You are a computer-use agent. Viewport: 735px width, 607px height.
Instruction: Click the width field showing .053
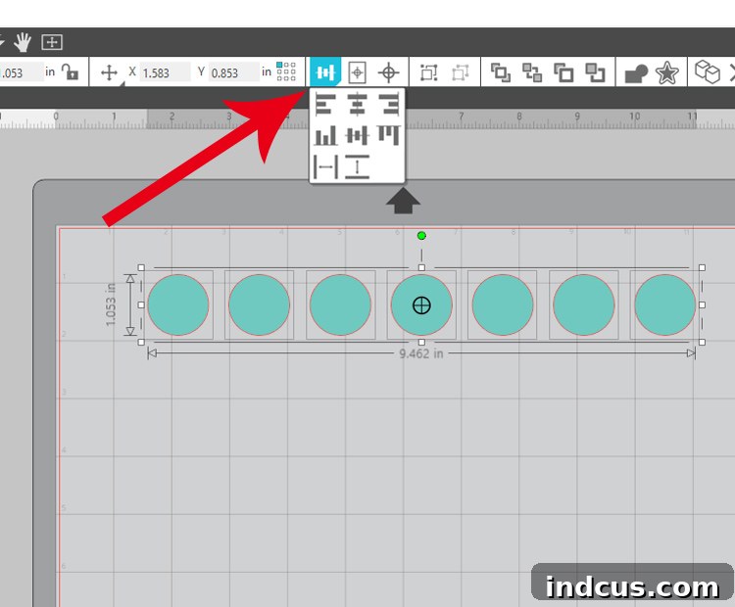coord(22,72)
